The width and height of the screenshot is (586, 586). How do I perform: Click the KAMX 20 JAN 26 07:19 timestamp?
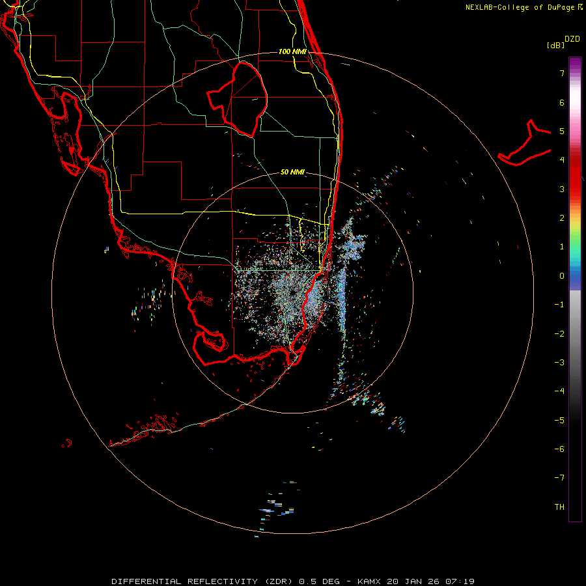click(416, 581)
